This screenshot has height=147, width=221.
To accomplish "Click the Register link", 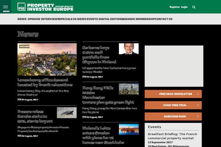I will pyautogui.click(x=175, y=7).
